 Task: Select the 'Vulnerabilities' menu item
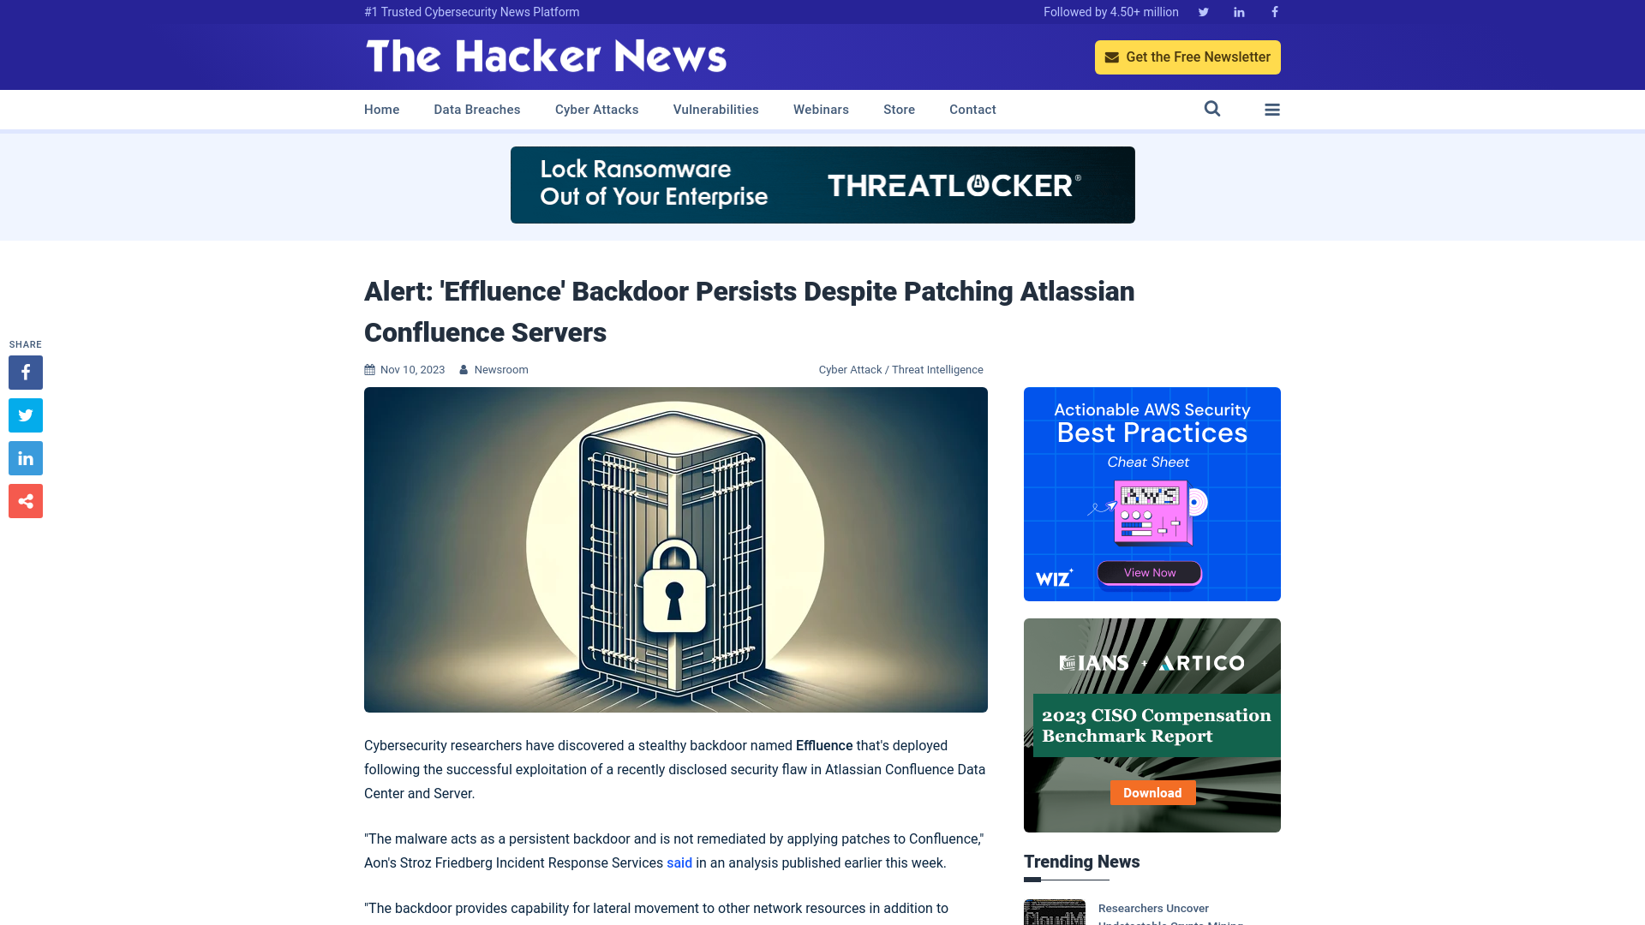pyautogui.click(x=716, y=110)
